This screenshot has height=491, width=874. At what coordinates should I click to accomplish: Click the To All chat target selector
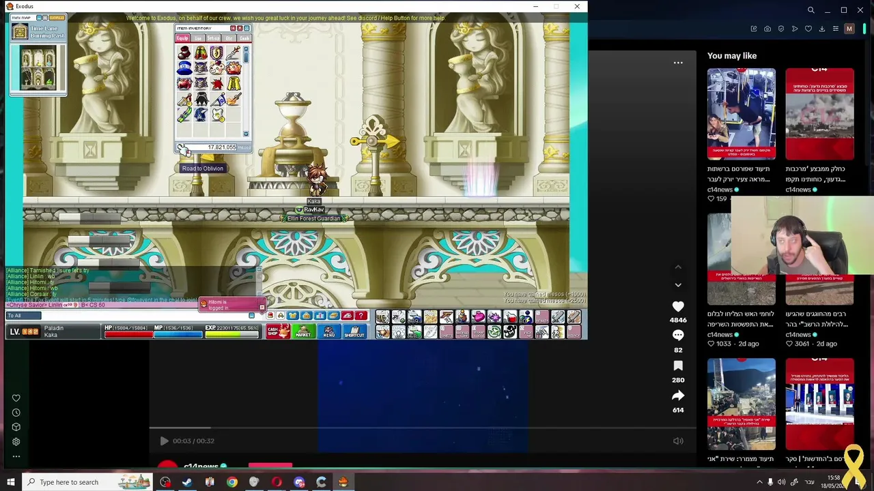click(x=24, y=316)
